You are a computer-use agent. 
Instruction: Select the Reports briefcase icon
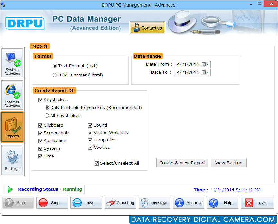13,125
